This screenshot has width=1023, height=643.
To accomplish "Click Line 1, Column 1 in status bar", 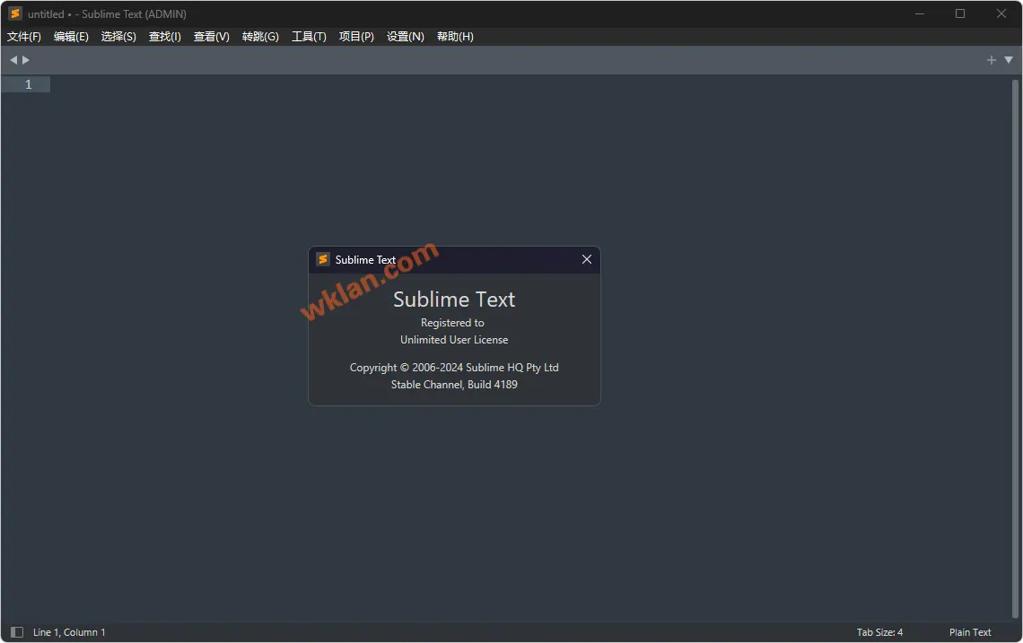I will [69, 632].
